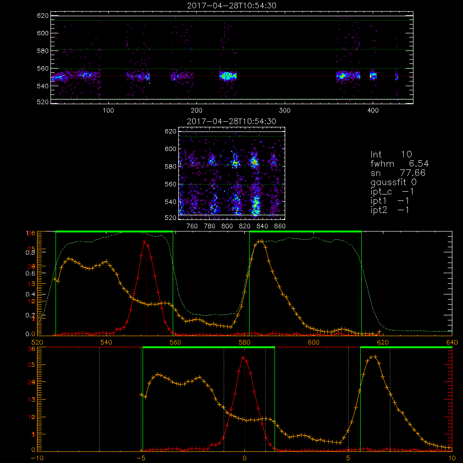Click the bright blob near x=365 in top spectrogram
This screenshot has width=463, height=463.
(343, 76)
